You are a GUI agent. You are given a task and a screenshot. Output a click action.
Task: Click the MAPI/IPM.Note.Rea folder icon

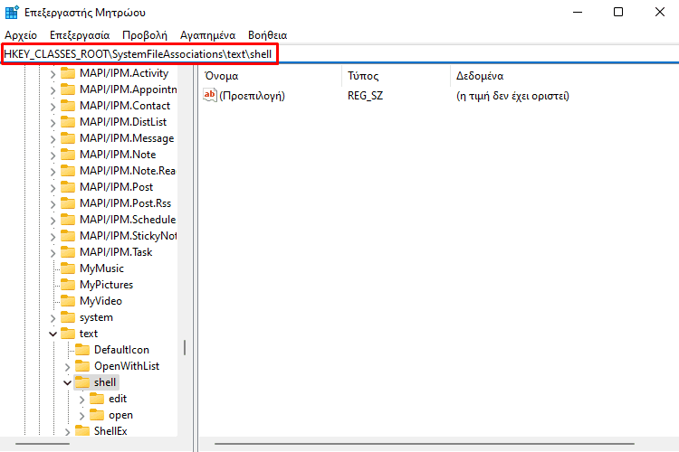pyautogui.click(x=68, y=171)
